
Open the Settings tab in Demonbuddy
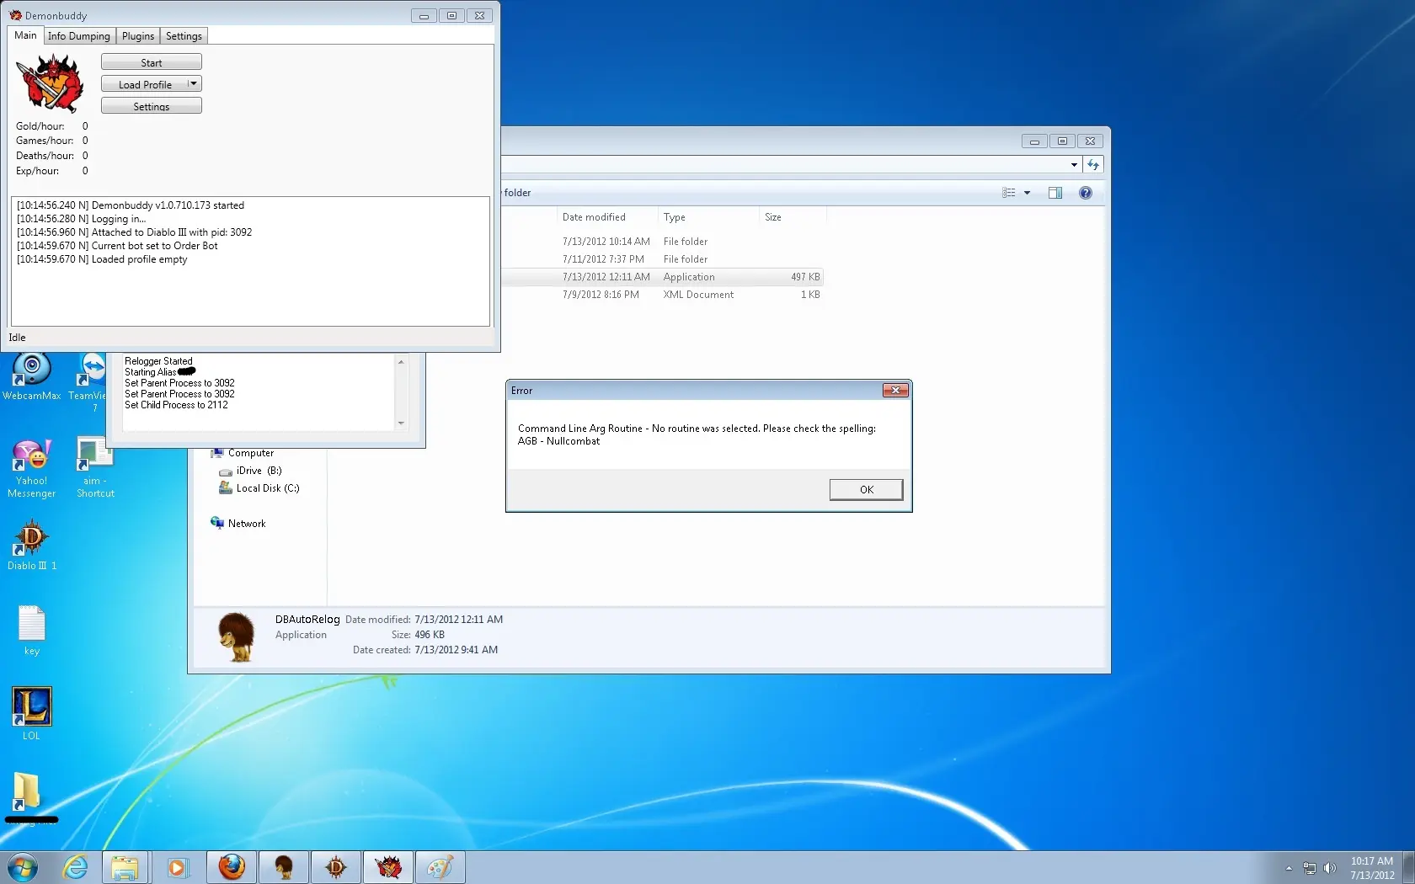click(x=184, y=36)
